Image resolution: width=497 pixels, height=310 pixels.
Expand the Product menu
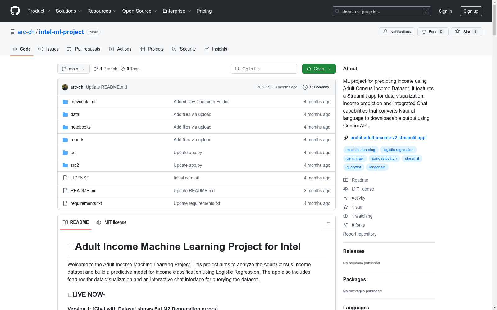click(39, 11)
